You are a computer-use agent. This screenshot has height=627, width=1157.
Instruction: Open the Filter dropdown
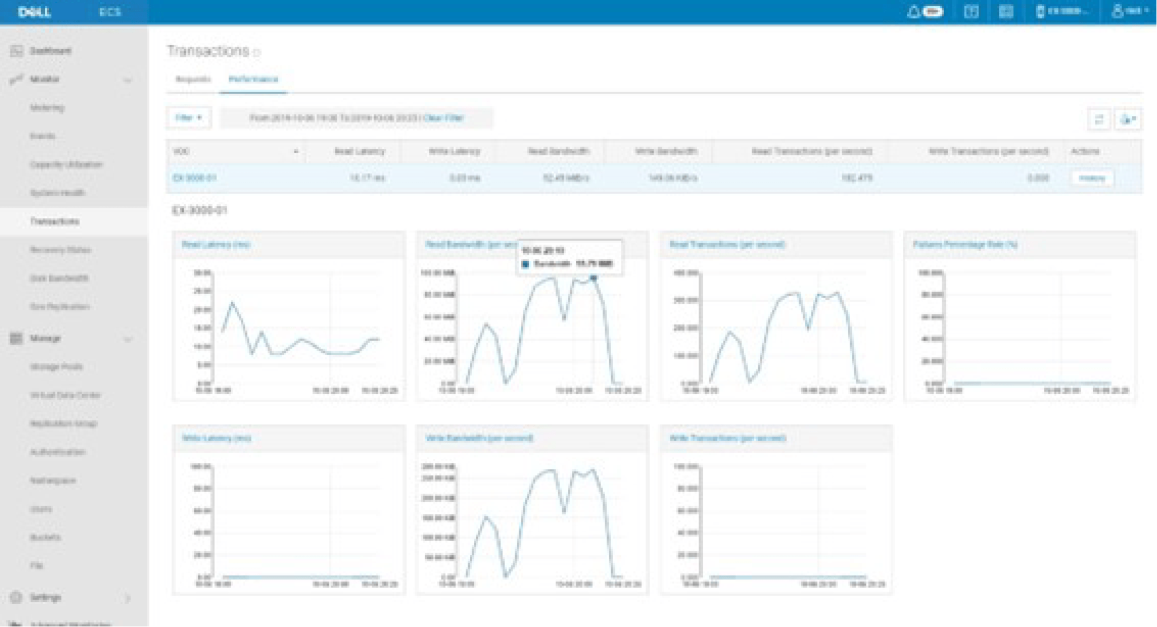point(189,118)
